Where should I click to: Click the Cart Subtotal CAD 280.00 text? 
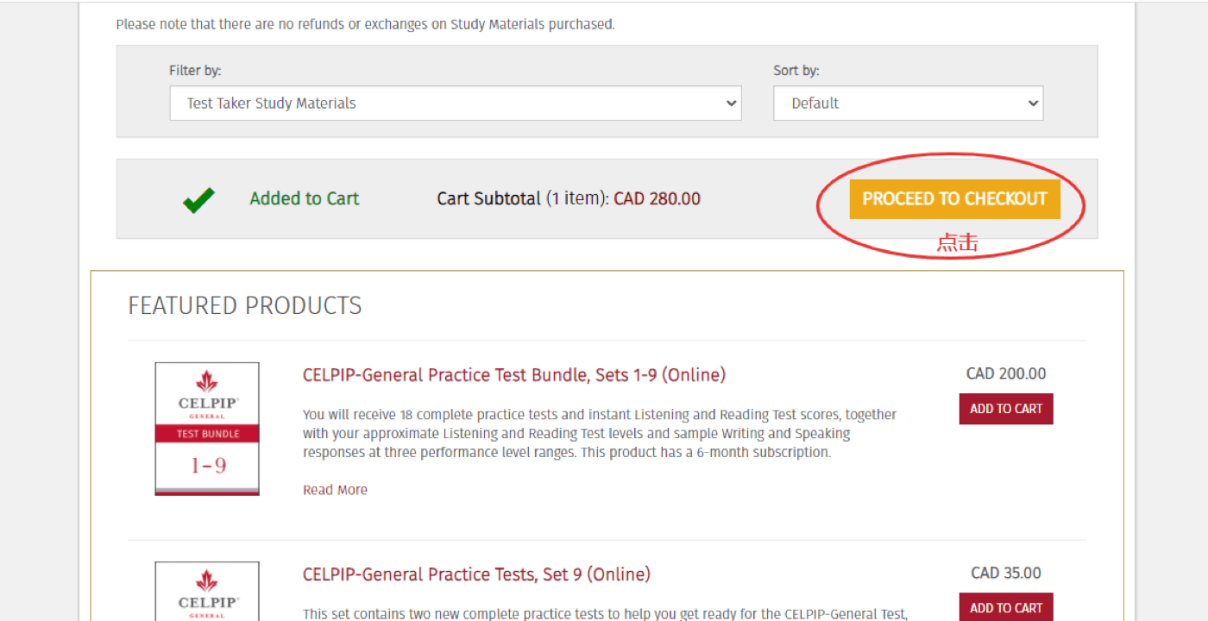click(569, 199)
